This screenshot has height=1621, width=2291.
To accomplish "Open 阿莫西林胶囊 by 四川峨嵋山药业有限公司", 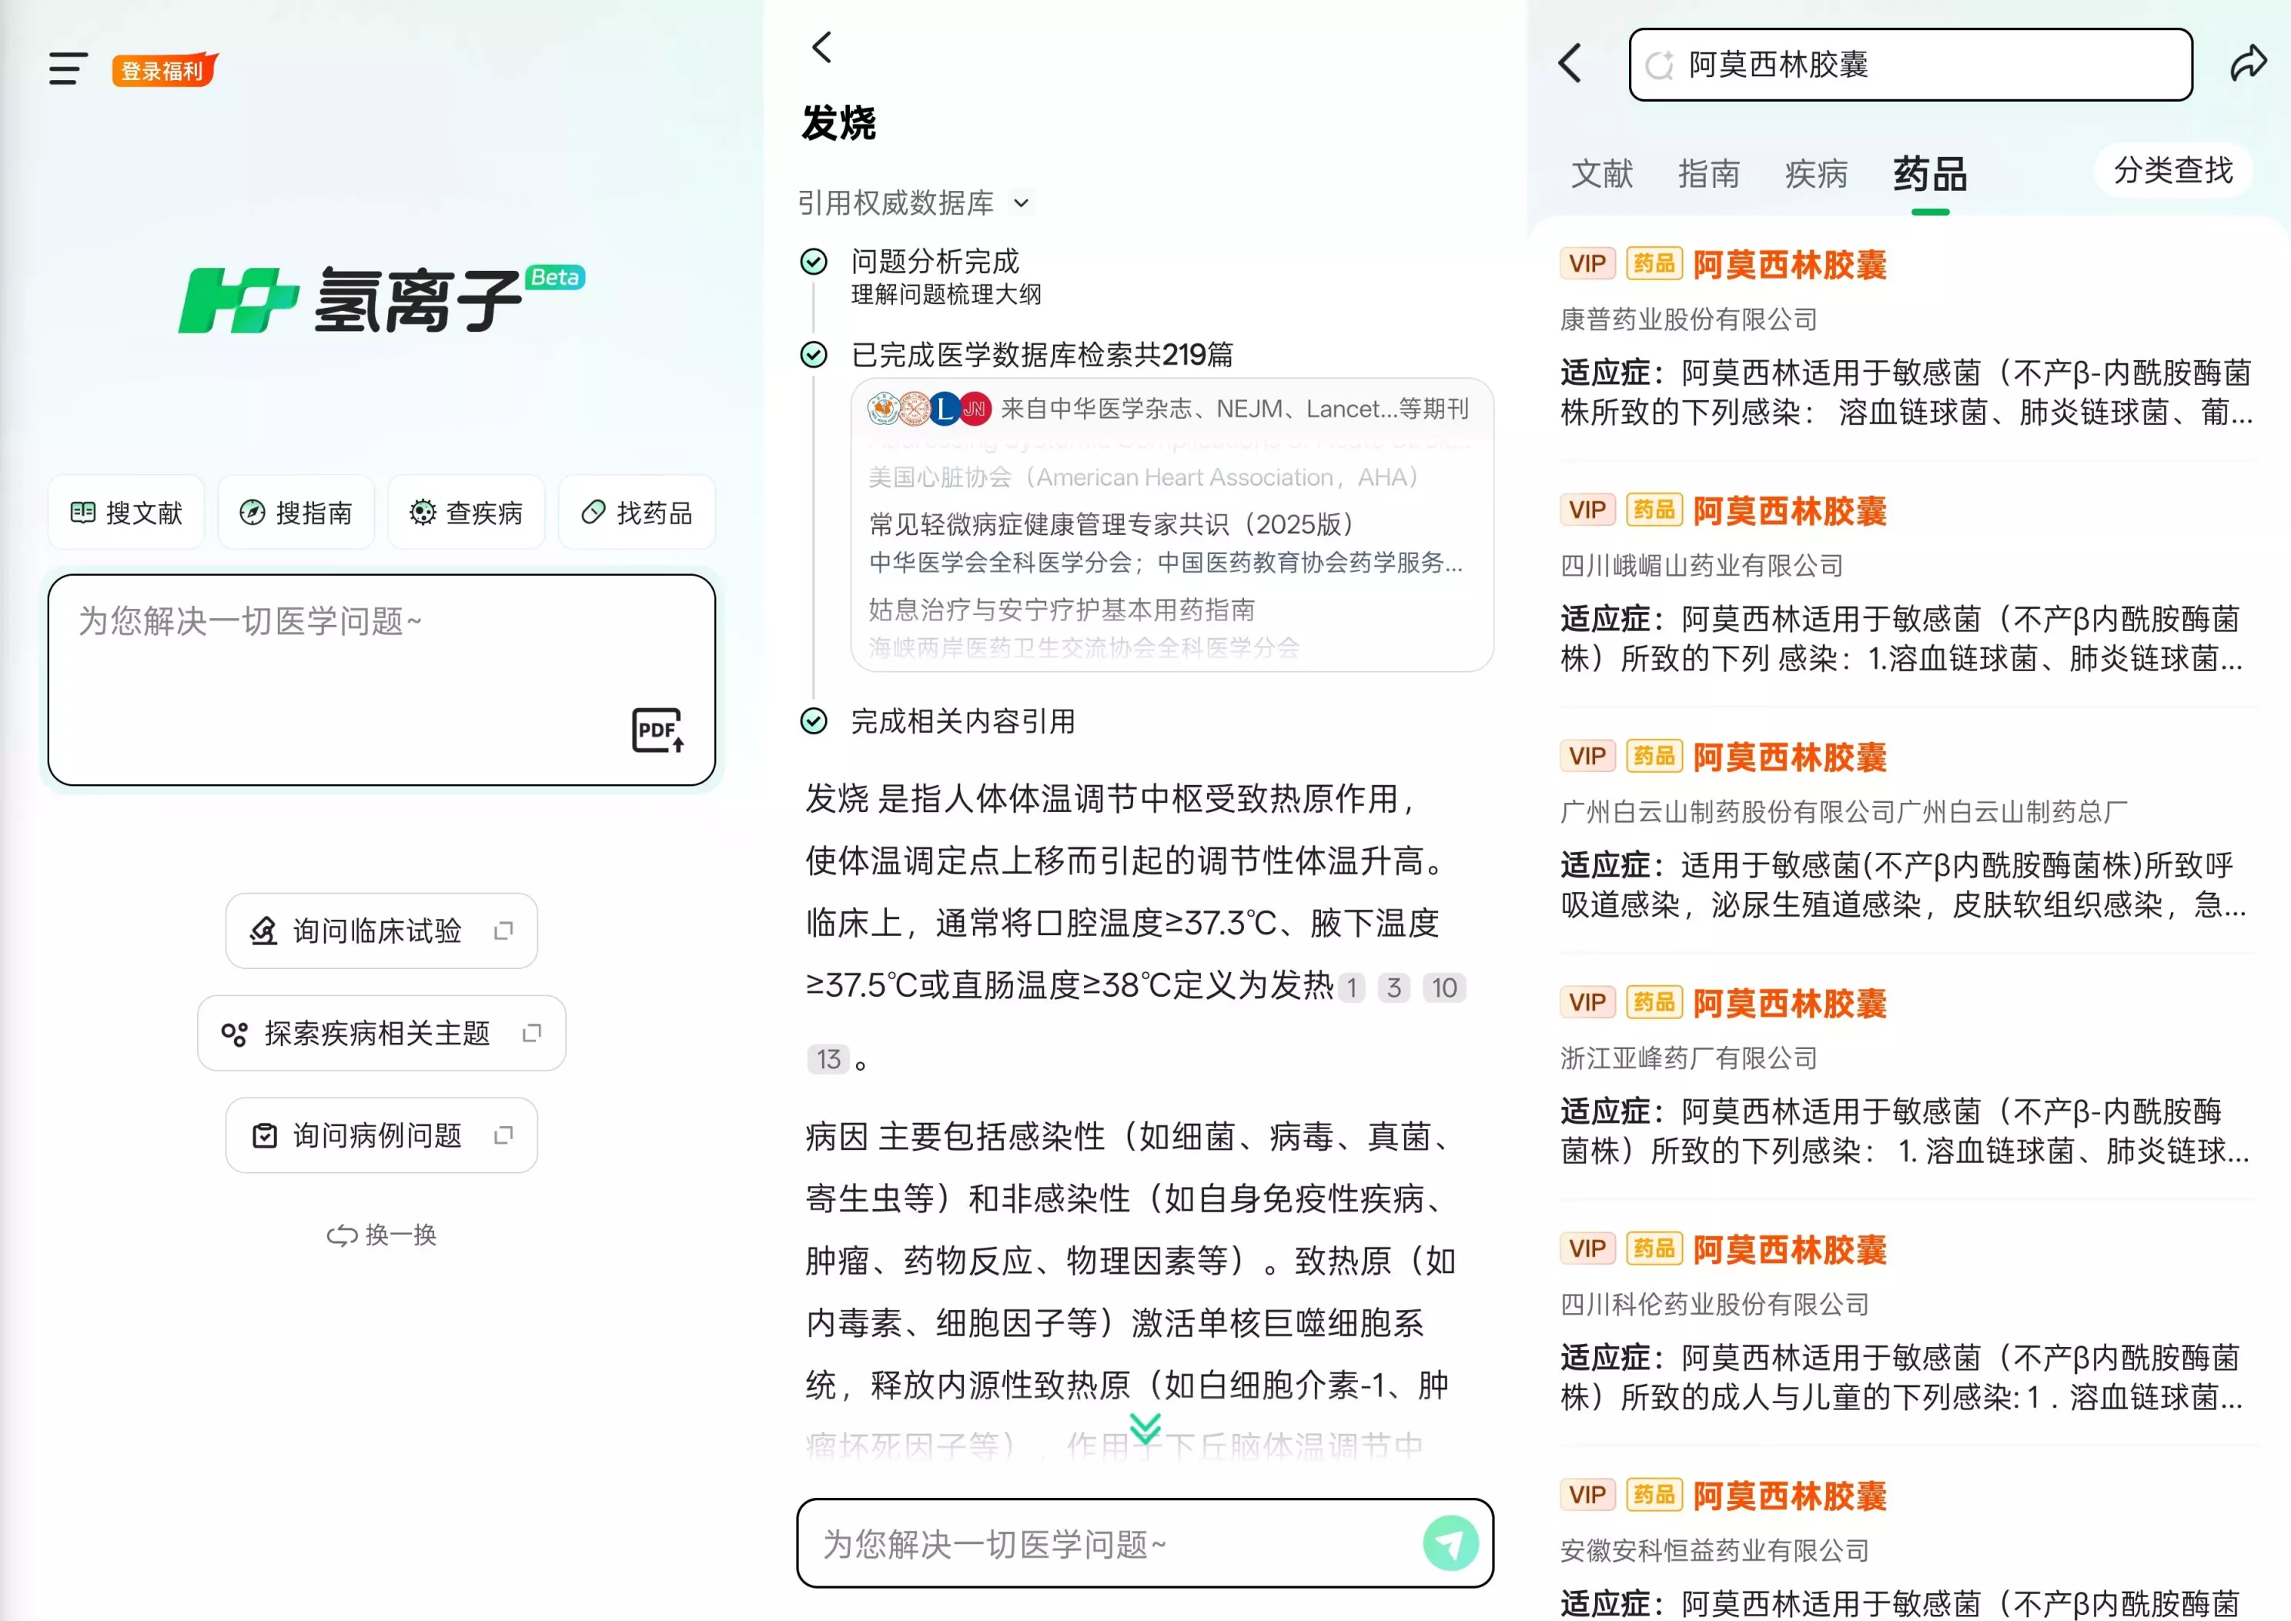I will pyautogui.click(x=1908, y=585).
